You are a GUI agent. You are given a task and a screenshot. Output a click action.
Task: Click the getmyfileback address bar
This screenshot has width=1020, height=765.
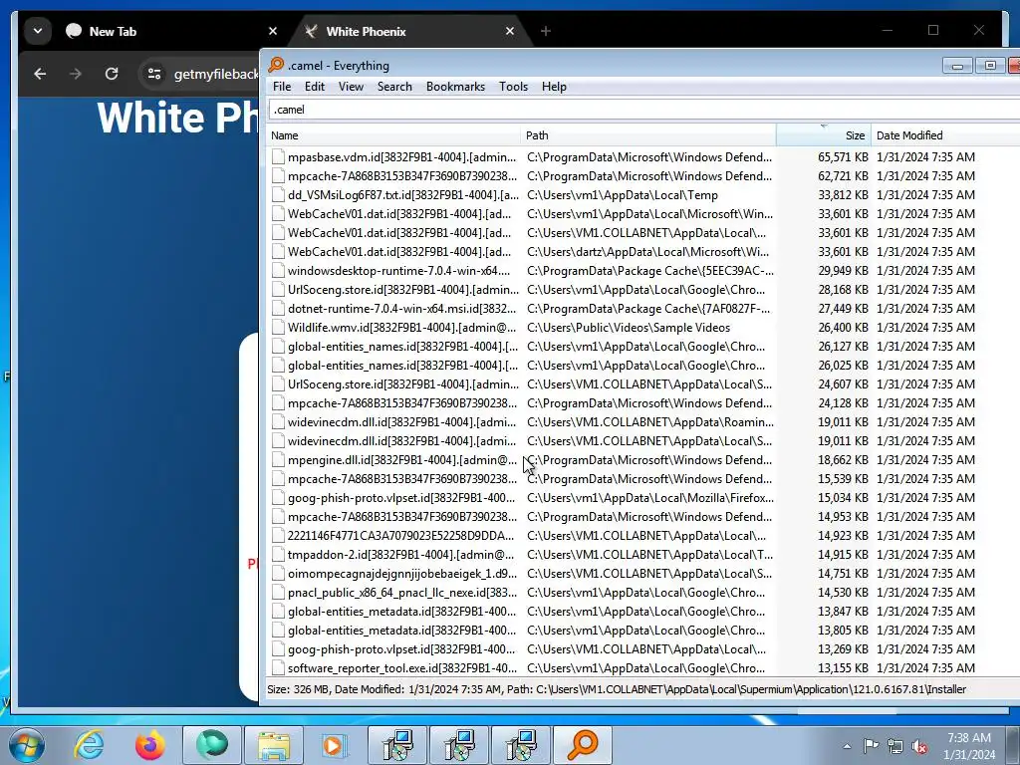216,74
